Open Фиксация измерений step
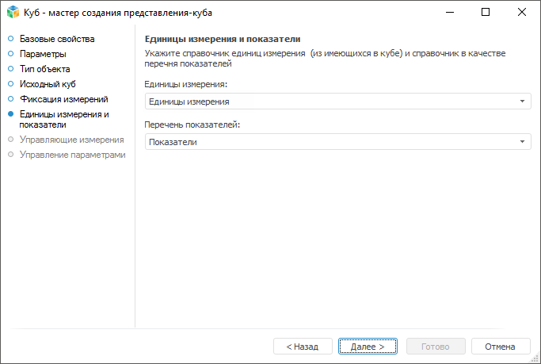 63,99
